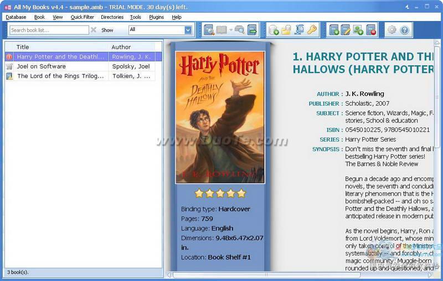Click the add cover image icon
The image size is (443, 281).
[x=358, y=30]
